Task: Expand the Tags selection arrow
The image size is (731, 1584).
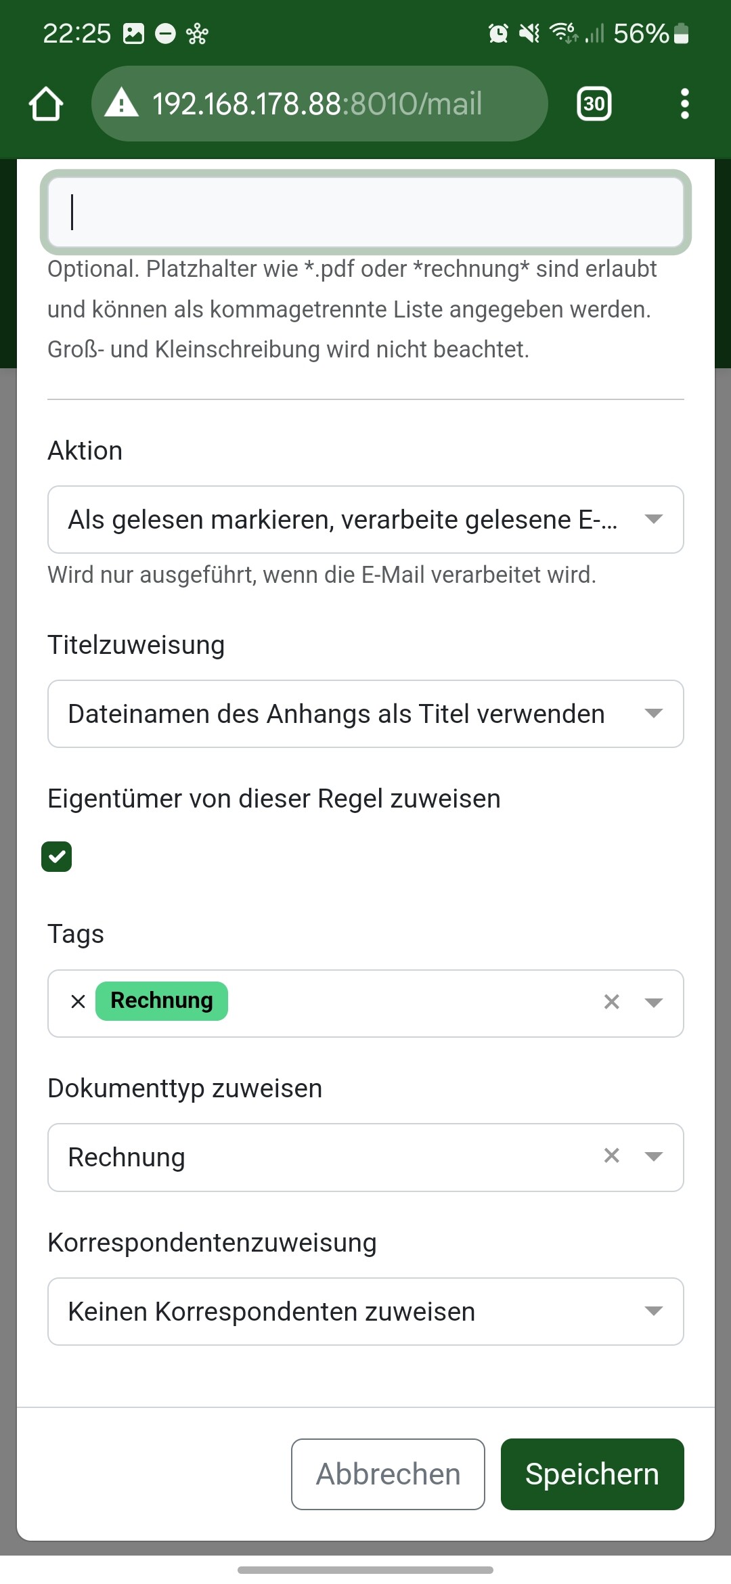Action: (653, 1003)
